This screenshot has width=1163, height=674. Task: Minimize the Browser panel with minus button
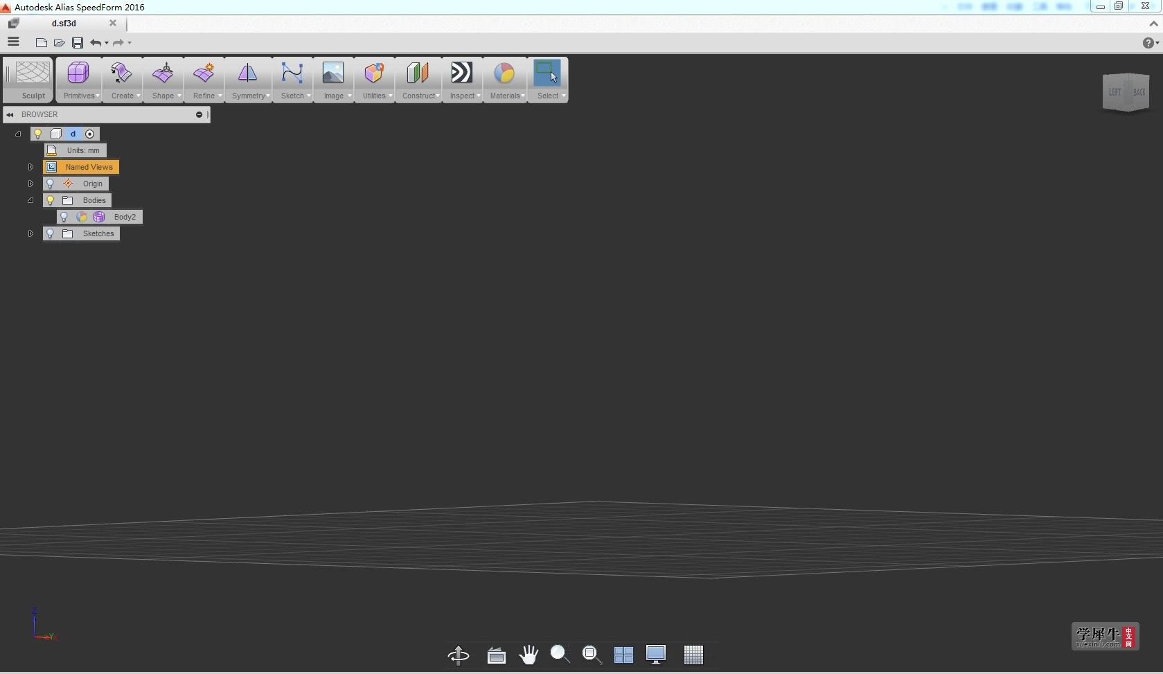point(199,114)
